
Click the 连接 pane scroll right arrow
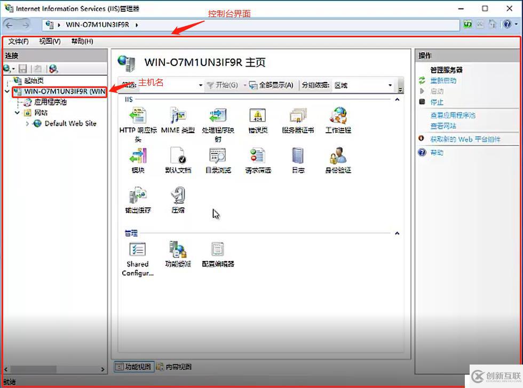102,369
